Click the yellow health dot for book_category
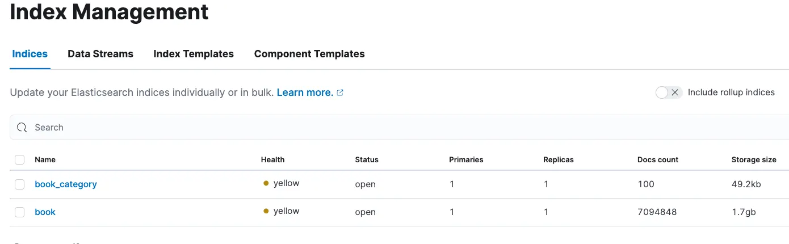This screenshot has width=789, height=244. click(266, 183)
